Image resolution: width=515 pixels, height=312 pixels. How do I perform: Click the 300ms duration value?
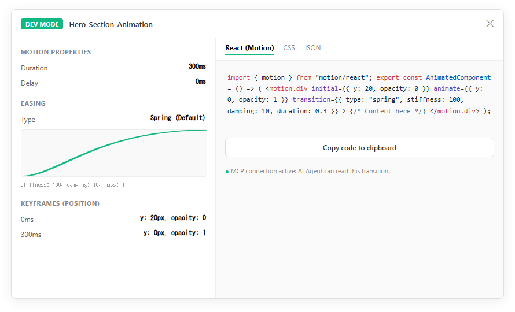[197, 66]
